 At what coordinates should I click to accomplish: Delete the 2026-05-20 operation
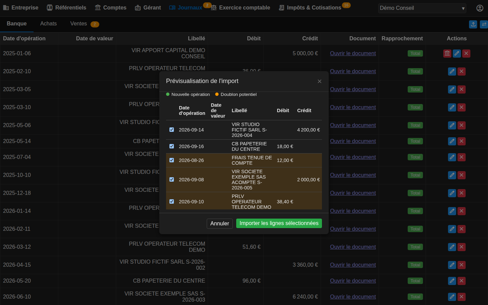(x=462, y=281)
